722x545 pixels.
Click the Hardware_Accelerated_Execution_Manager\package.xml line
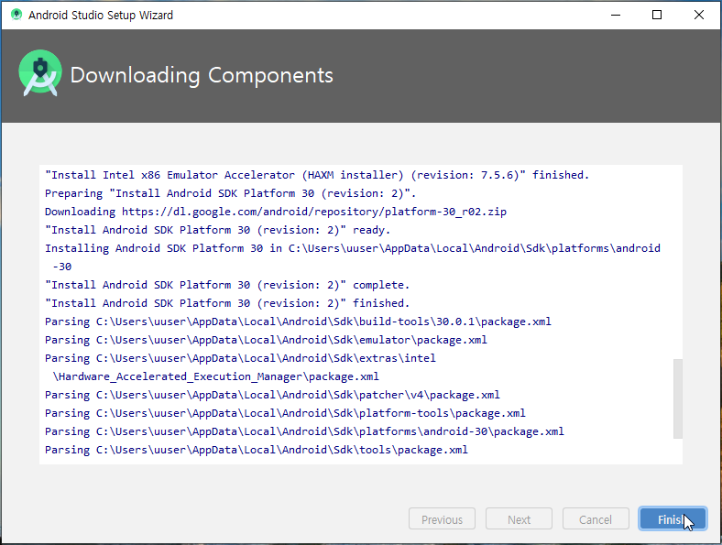216,376
